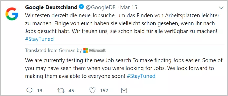Click the original German tweet text
Screen dimensions: 228x96
(x=122, y=27)
